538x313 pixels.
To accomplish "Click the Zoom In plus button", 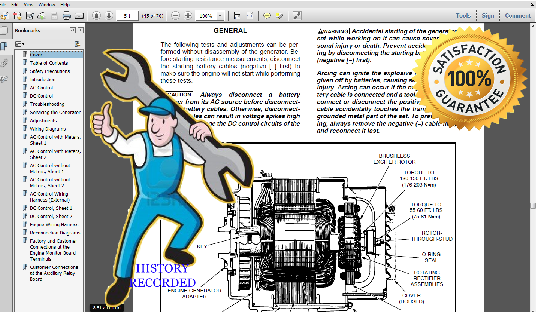I will (x=188, y=15).
